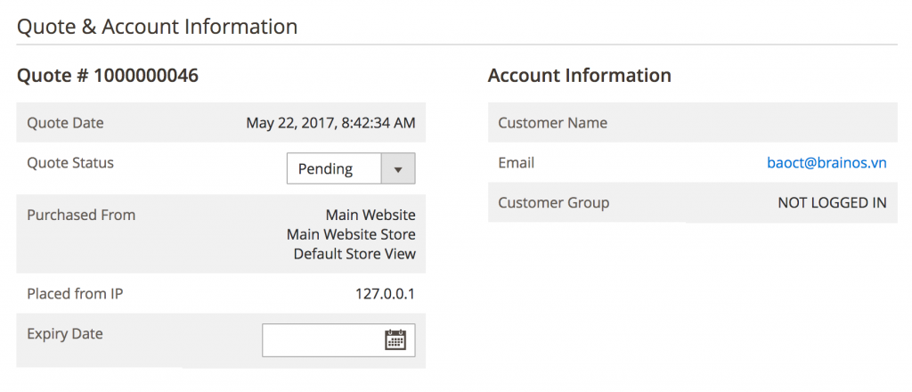Click the Main Website Store text

coord(351,234)
